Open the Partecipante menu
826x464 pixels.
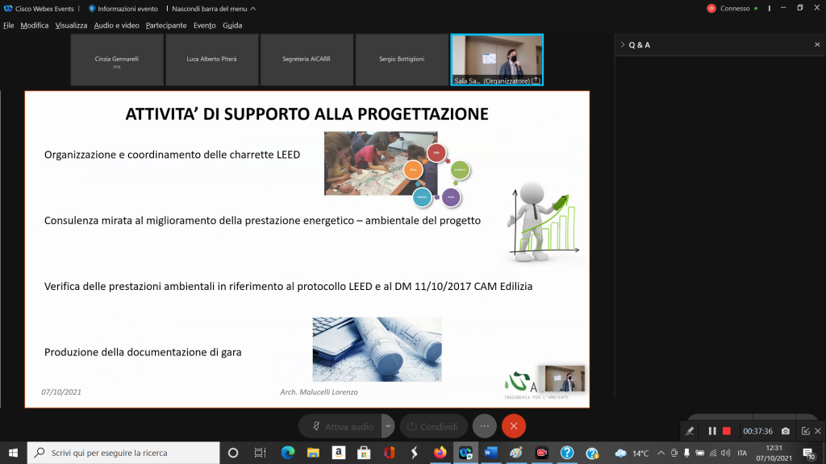(165, 25)
